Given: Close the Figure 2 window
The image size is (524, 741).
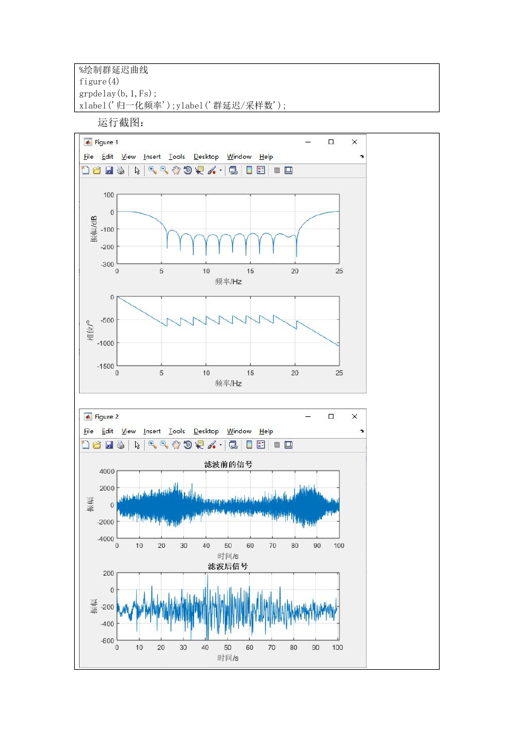Looking at the screenshot, I should pos(355,417).
